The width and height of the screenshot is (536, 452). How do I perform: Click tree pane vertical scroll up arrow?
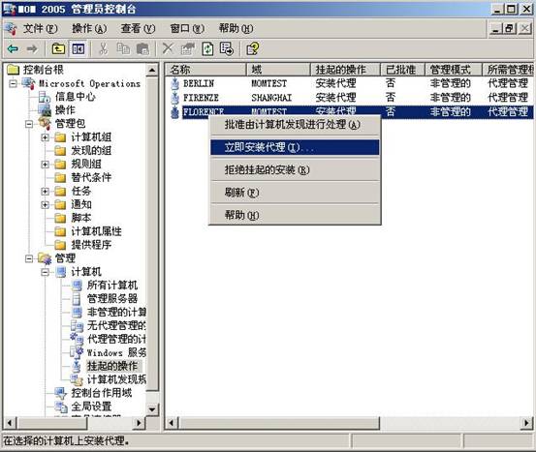152,71
